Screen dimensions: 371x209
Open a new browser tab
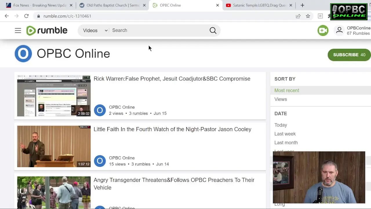[x=302, y=5]
